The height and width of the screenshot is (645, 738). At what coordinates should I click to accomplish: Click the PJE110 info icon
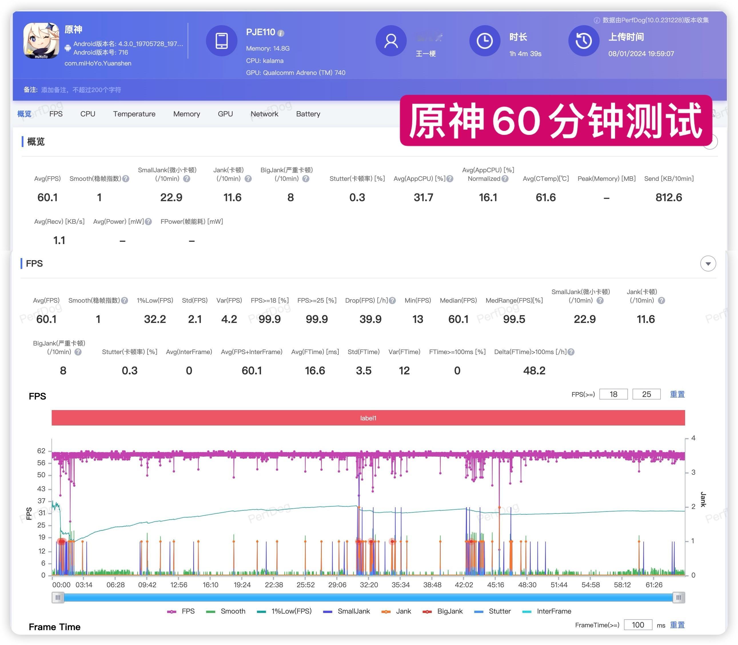pyautogui.click(x=281, y=33)
